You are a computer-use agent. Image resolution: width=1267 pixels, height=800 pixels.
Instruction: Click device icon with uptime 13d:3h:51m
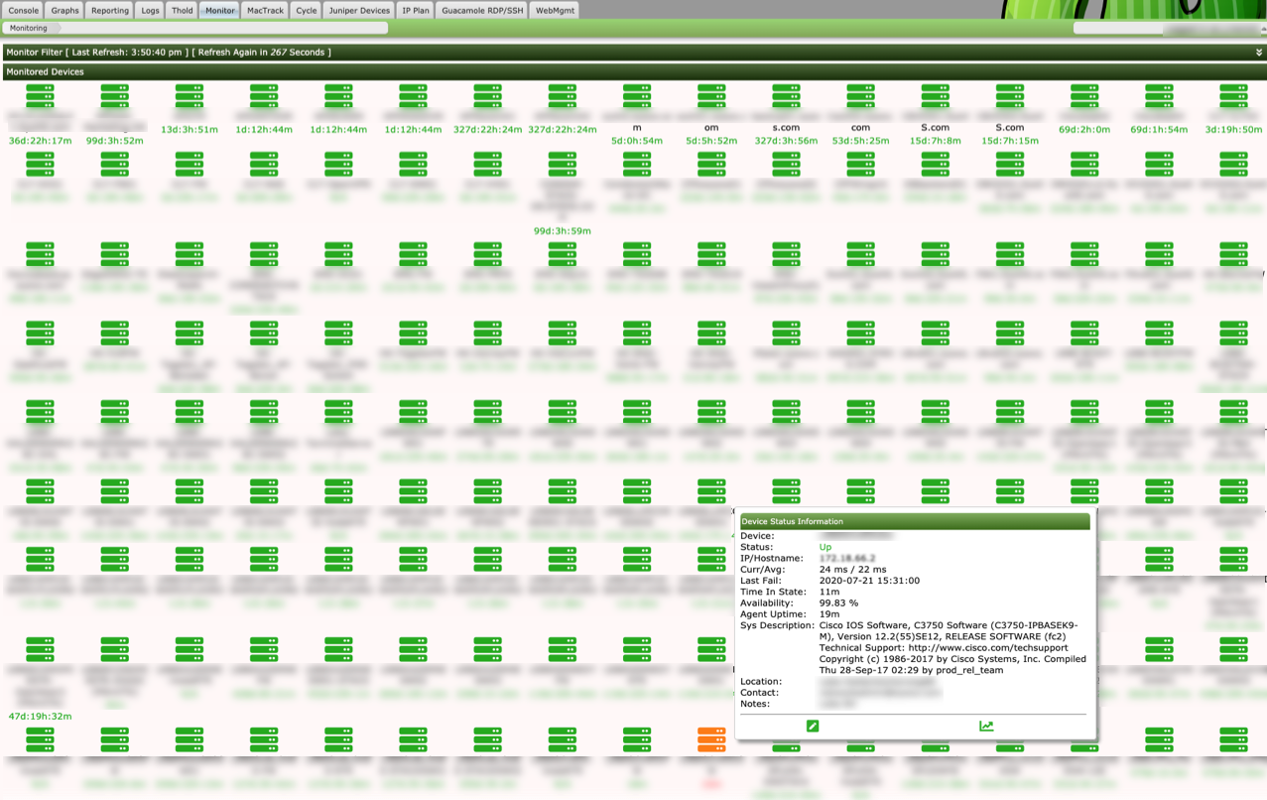[x=190, y=96]
